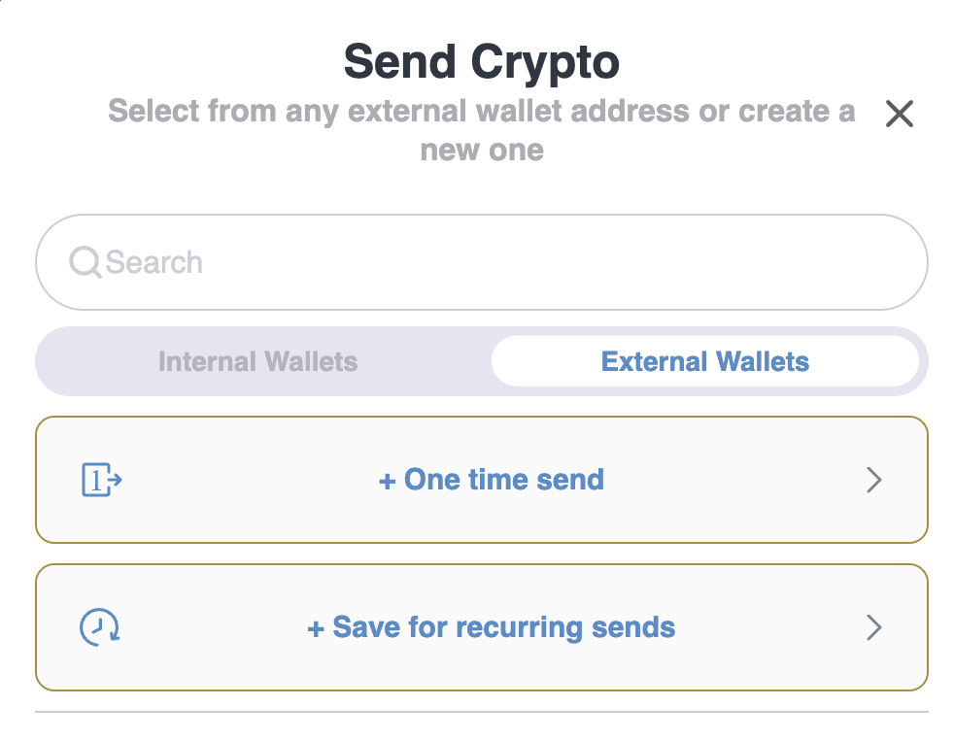The width and height of the screenshot is (954, 740).
Task: Toggle wallet type to External Wallets
Action: 704,361
